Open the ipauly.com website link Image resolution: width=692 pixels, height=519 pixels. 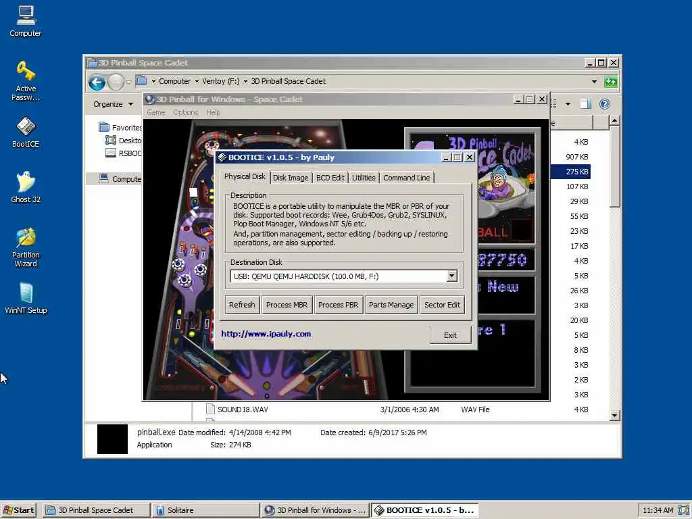point(266,334)
